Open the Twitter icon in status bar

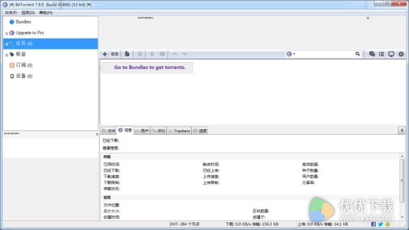380,224
